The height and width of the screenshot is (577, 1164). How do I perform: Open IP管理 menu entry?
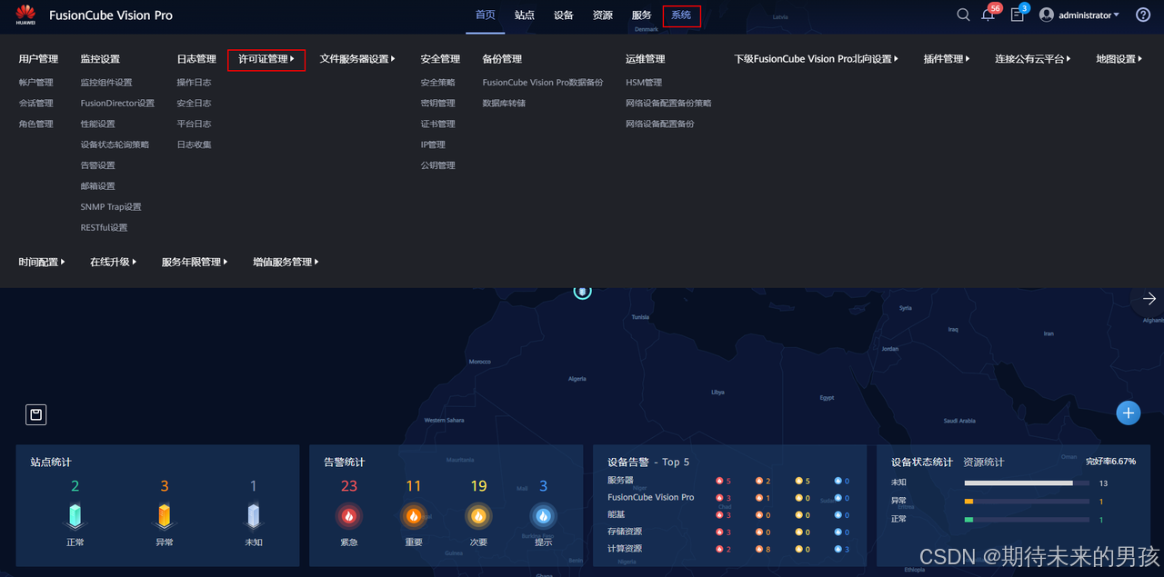click(x=433, y=144)
